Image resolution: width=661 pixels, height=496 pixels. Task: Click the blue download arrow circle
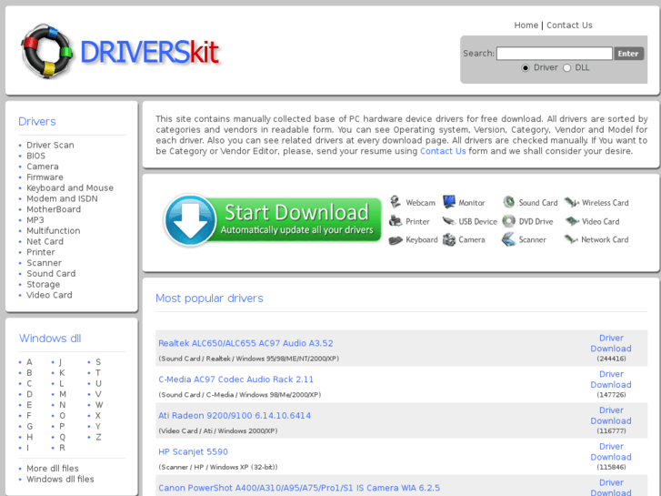(190, 220)
